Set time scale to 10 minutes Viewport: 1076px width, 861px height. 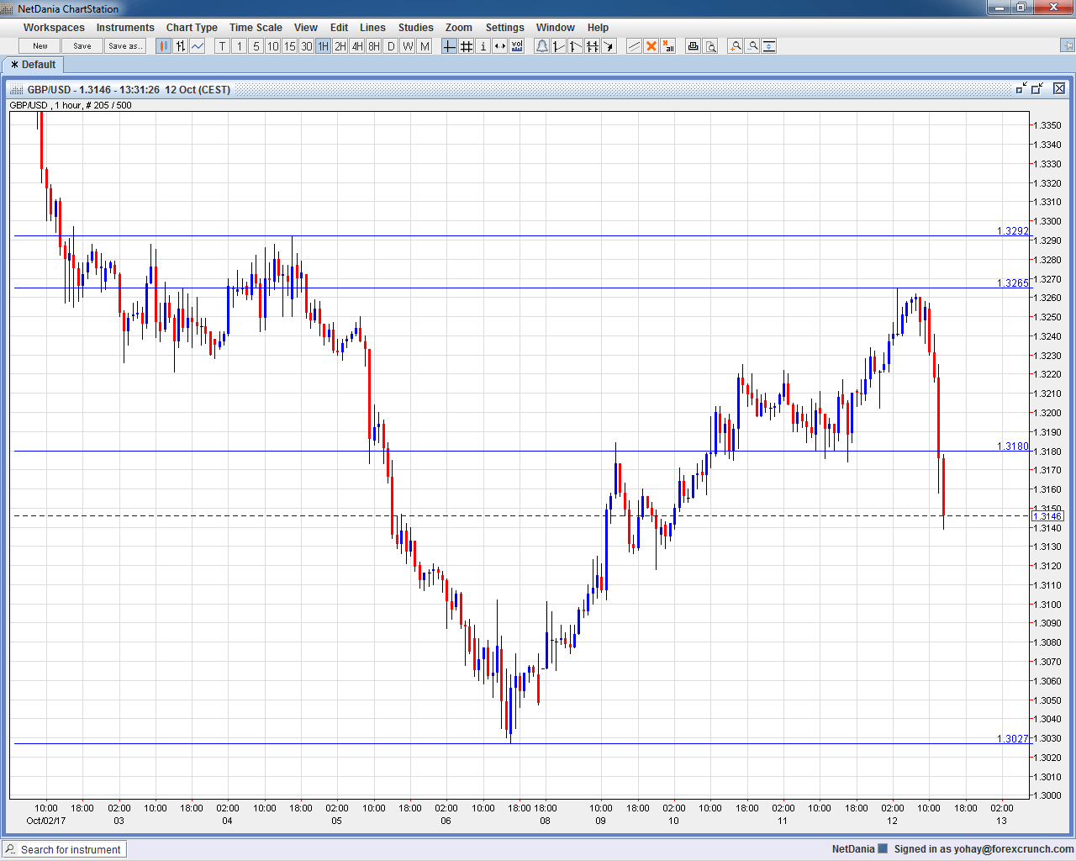tap(273, 46)
